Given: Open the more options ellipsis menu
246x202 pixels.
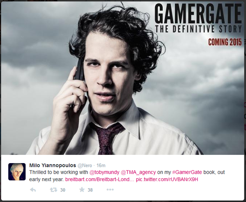Looking at the screenshot, I should (x=110, y=190).
